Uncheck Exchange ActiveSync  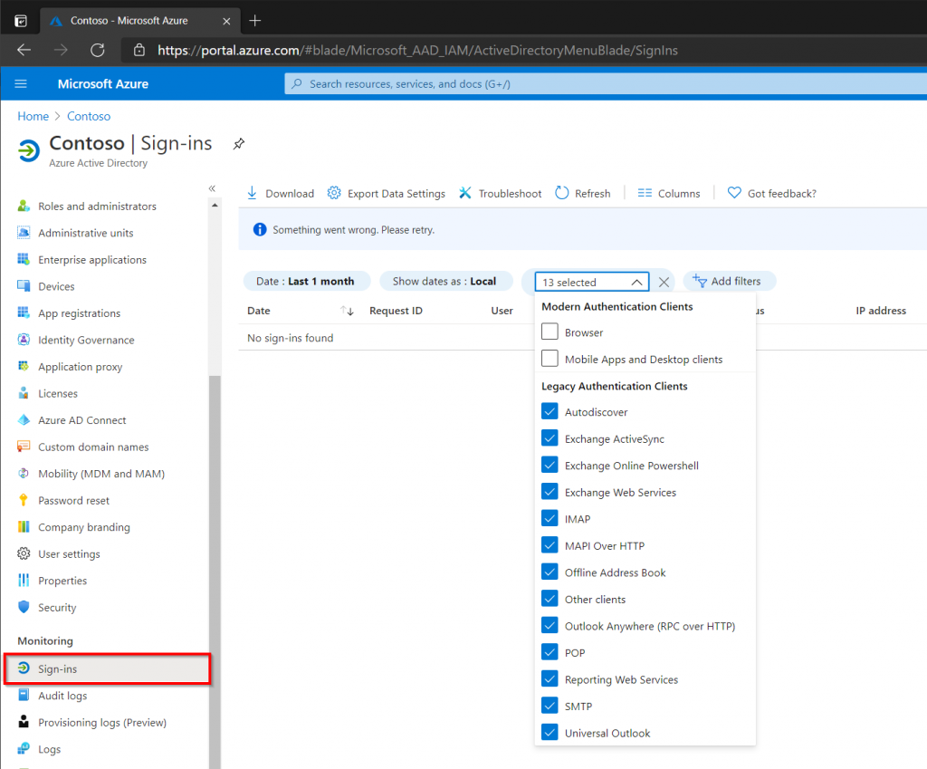pyautogui.click(x=550, y=437)
